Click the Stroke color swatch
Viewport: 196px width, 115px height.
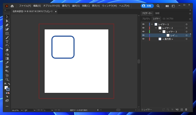(x=8, y=89)
